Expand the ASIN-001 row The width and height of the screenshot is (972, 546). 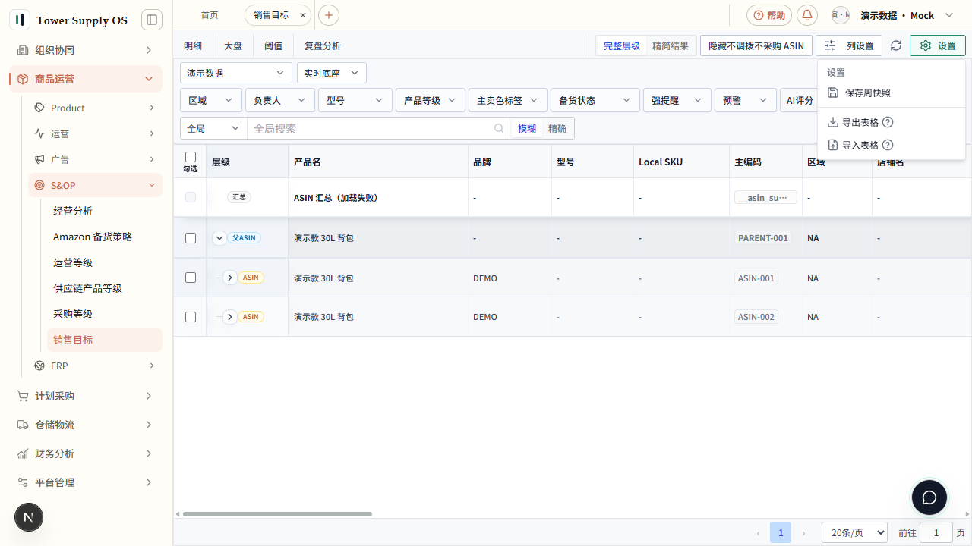[230, 278]
